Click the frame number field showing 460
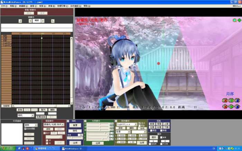 [37, 21]
